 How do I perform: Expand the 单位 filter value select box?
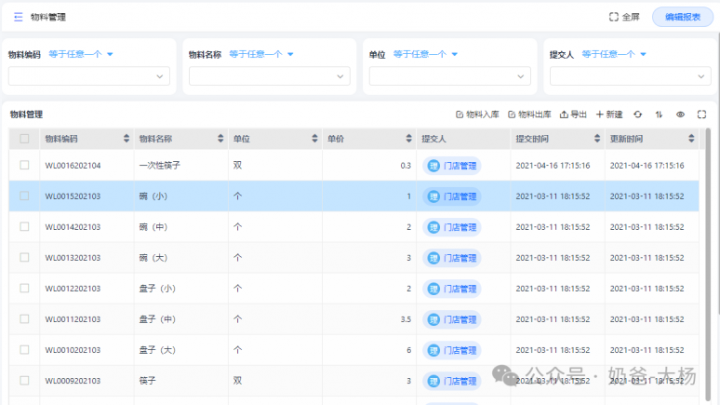(440, 76)
